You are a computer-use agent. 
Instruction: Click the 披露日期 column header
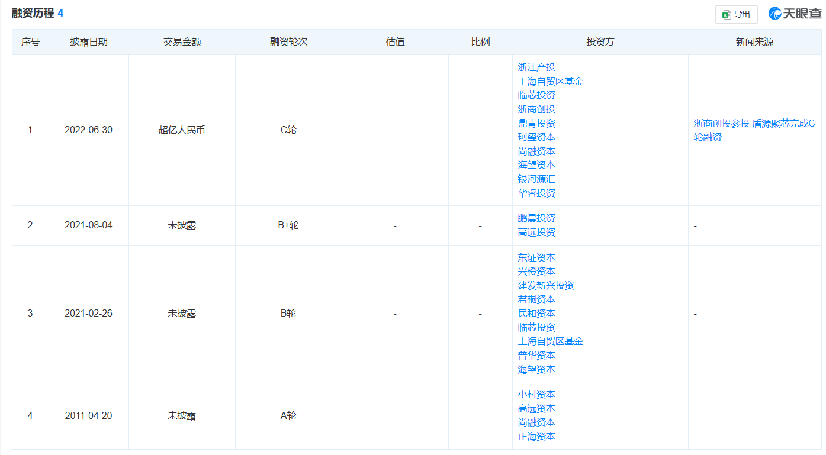pos(89,42)
